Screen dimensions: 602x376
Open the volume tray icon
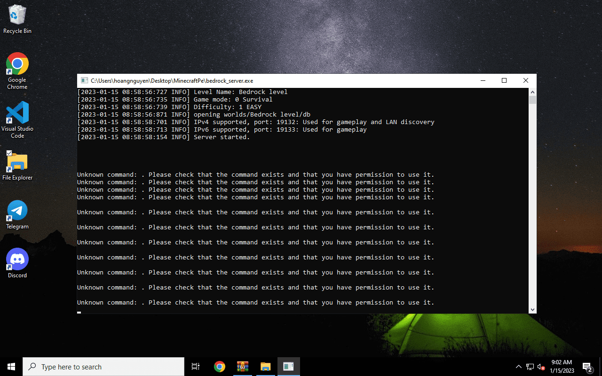click(x=541, y=367)
